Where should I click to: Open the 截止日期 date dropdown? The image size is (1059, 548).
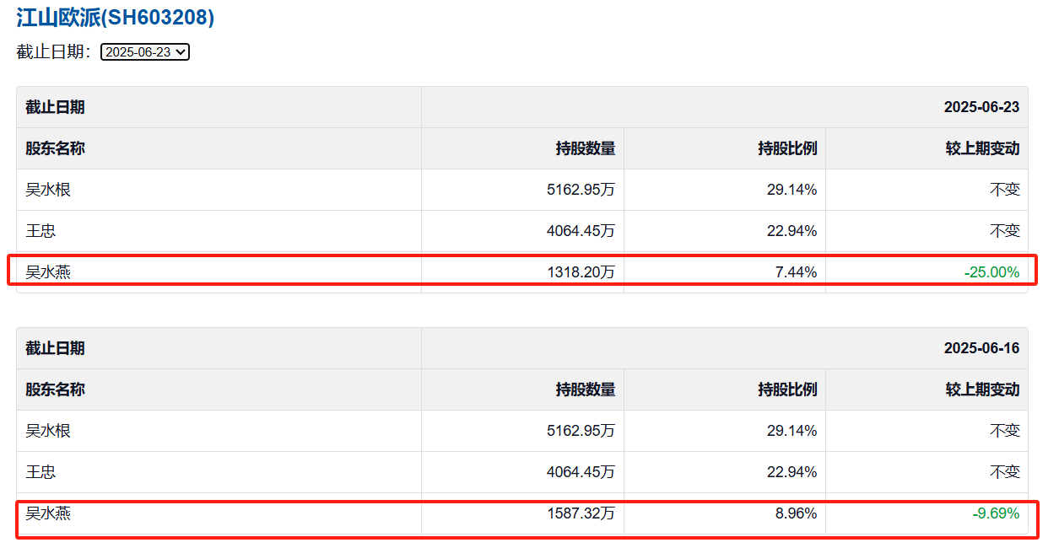(x=145, y=52)
